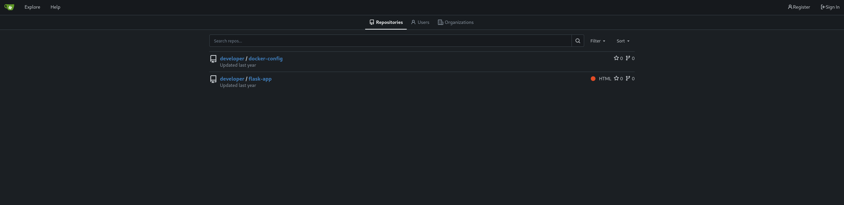844x205 pixels.
Task: Click the fork icon next to flask-app
Action: pyautogui.click(x=628, y=78)
